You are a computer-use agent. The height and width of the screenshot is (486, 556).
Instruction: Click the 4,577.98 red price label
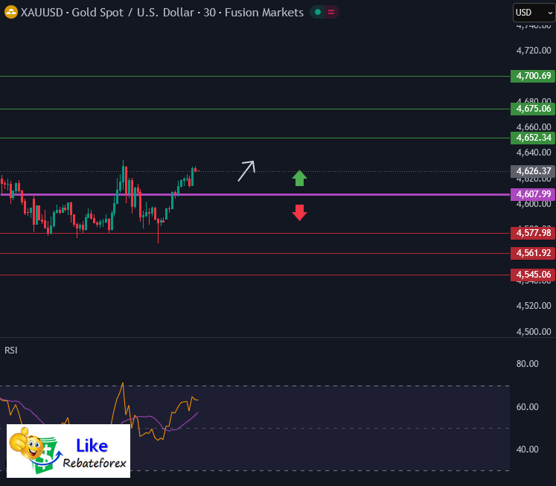(x=533, y=233)
